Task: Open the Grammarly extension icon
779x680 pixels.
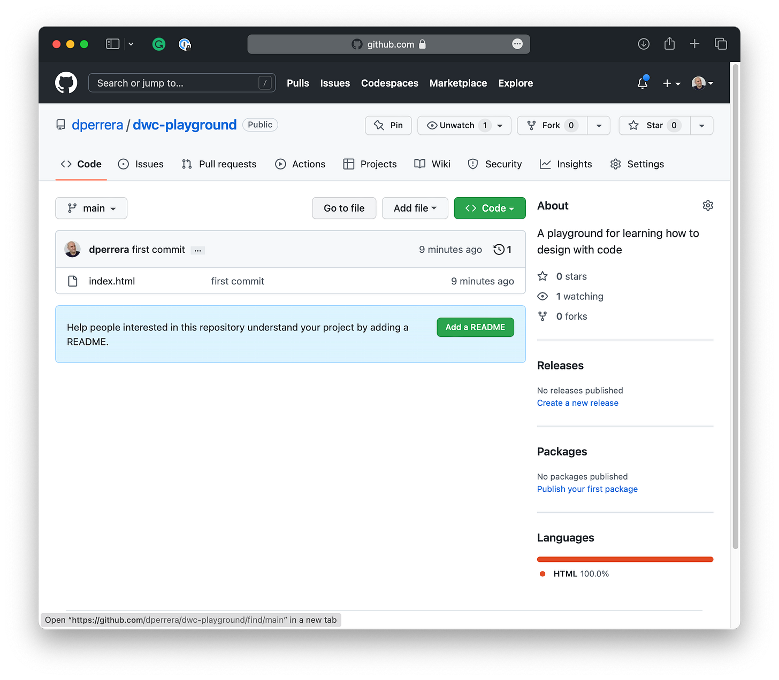Action: pyautogui.click(x=159, y=44)
